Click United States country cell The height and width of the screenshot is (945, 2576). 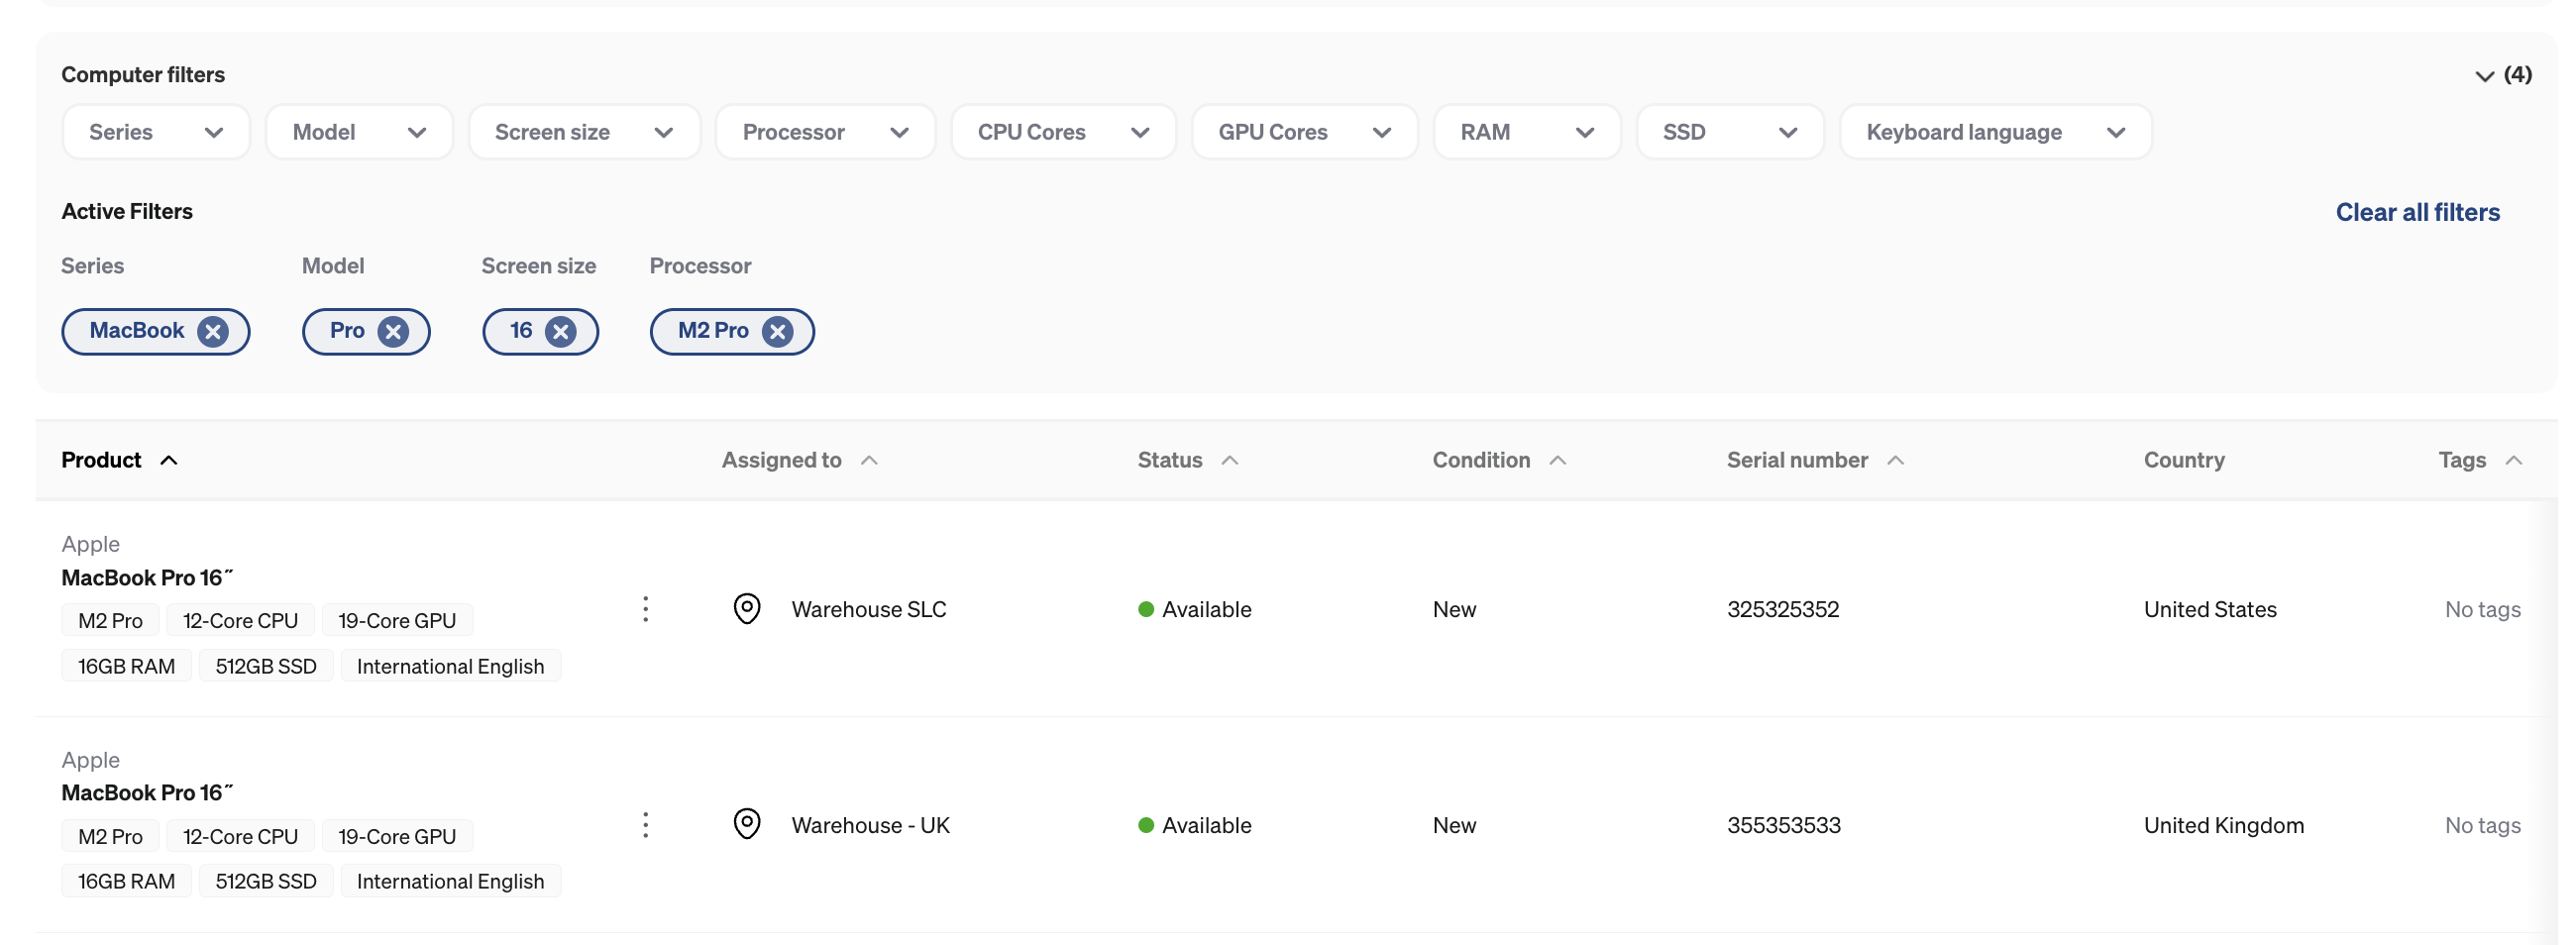tap(2210, 609)
